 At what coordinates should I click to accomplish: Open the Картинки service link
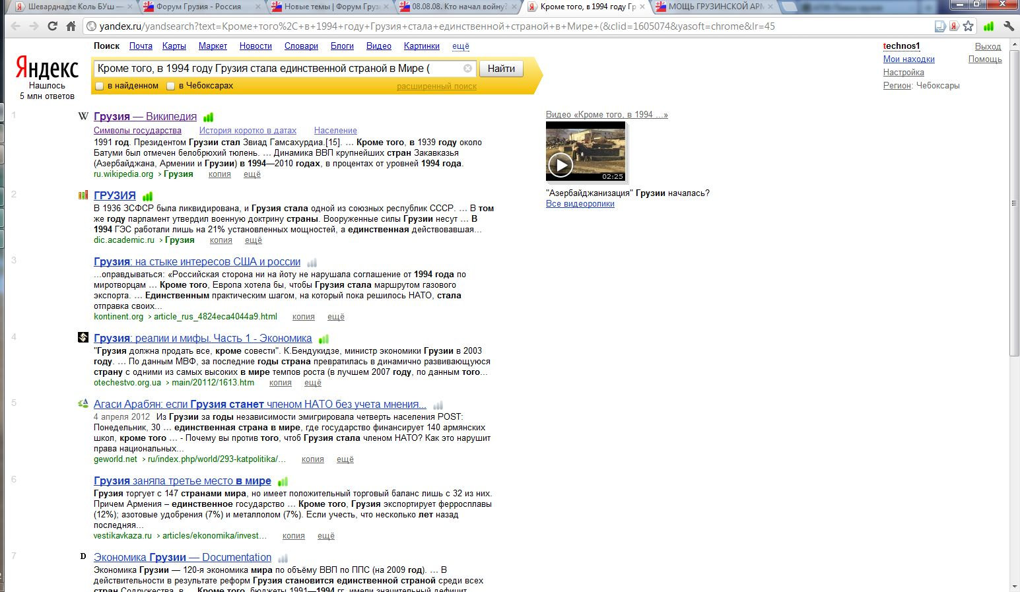421,46
